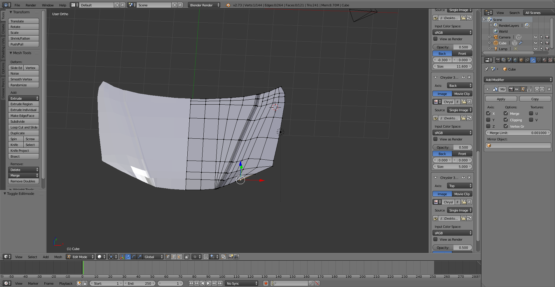Open the Object Data properties tab icon

click(x=539, y=60)
